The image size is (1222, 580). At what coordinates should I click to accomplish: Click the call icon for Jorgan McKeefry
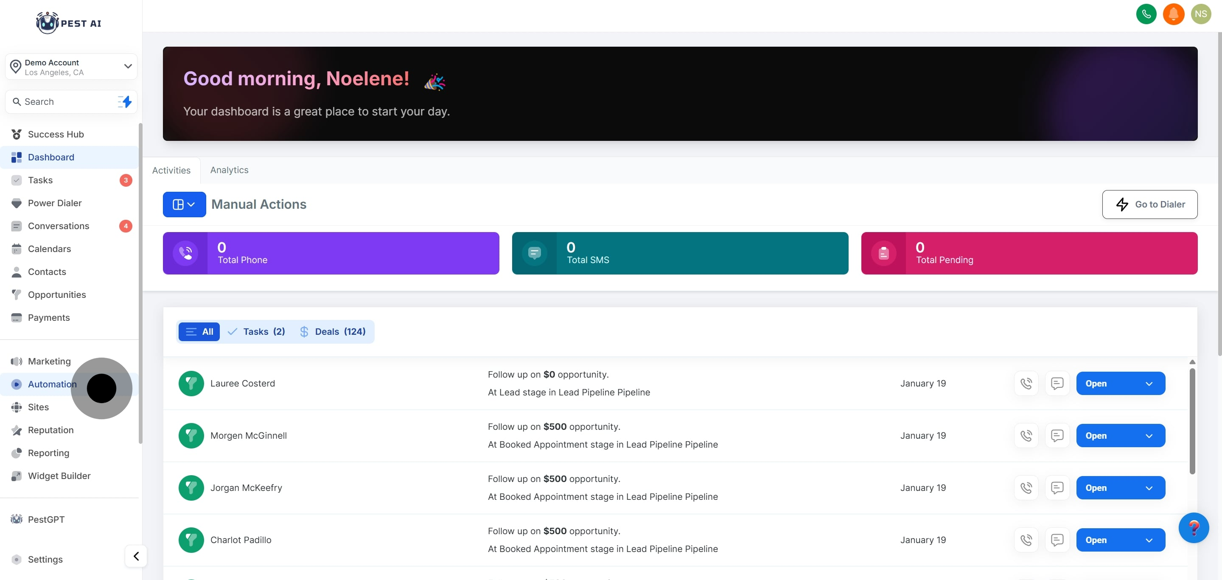[x=1026, y=488]
